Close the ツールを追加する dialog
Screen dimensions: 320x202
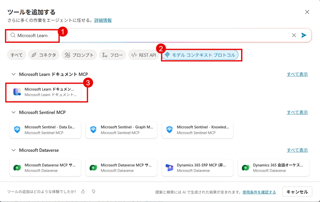(307, 12)
